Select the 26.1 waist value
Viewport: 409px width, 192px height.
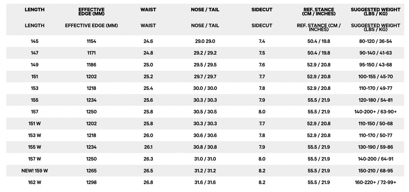(148, 147)
